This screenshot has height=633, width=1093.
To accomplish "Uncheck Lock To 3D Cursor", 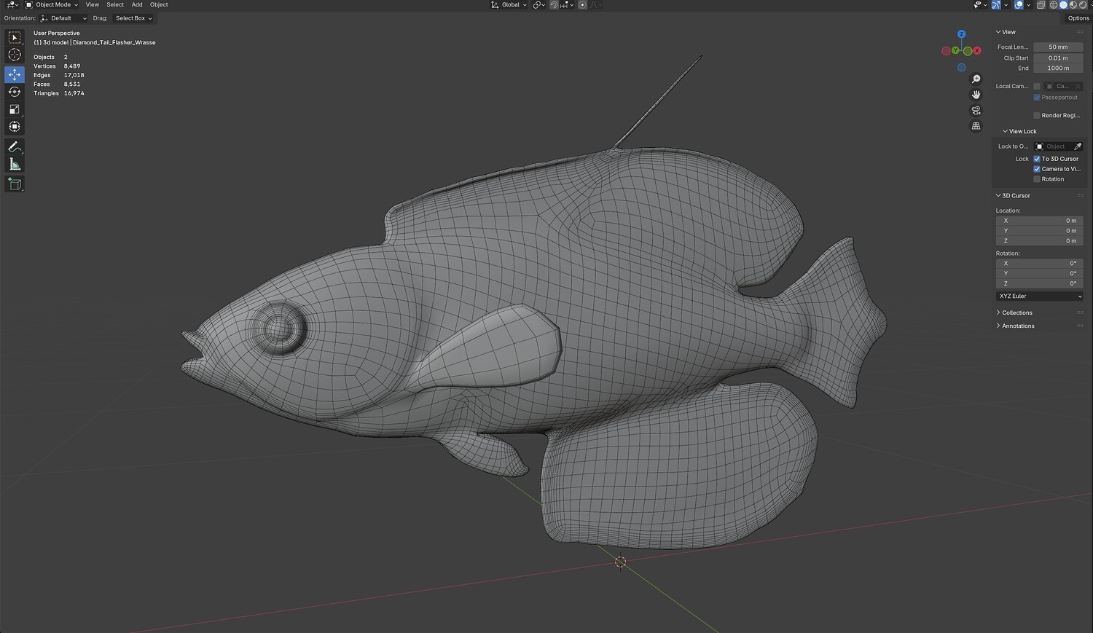I will click(x=1037, y=159).
